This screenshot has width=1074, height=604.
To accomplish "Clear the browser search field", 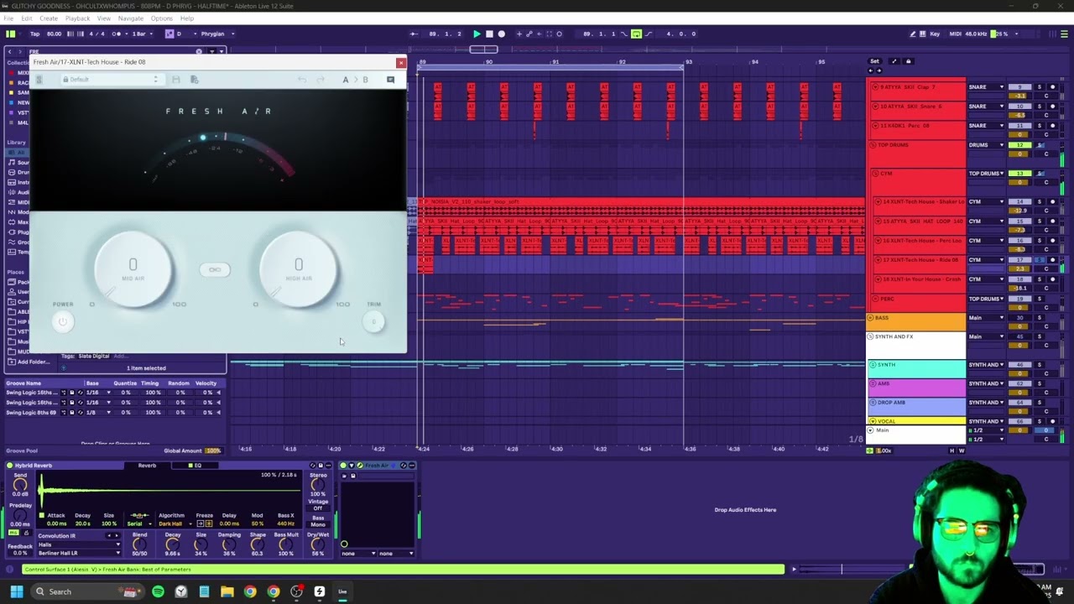I will 199,51.
